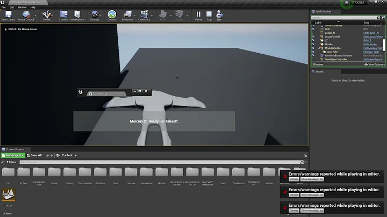Select the Content Browser tab
387x217 pixels.
point(15,149)
